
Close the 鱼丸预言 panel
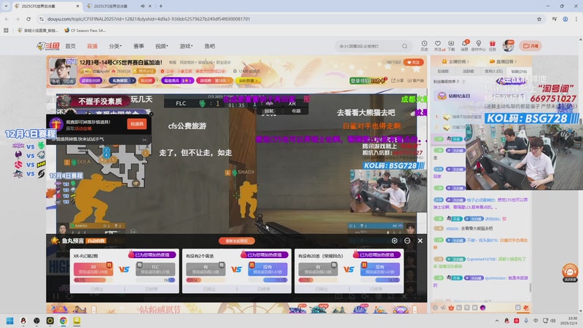point(420,241)
